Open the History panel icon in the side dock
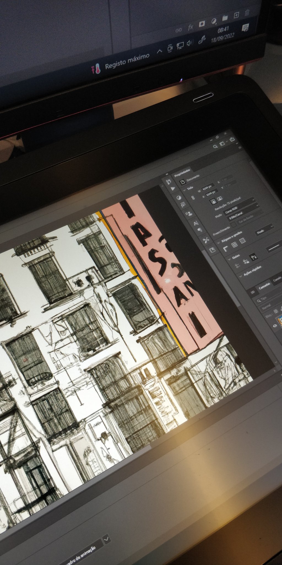This screenshot has height=565, width=282. pyautogui.click(x=169, y=181)
